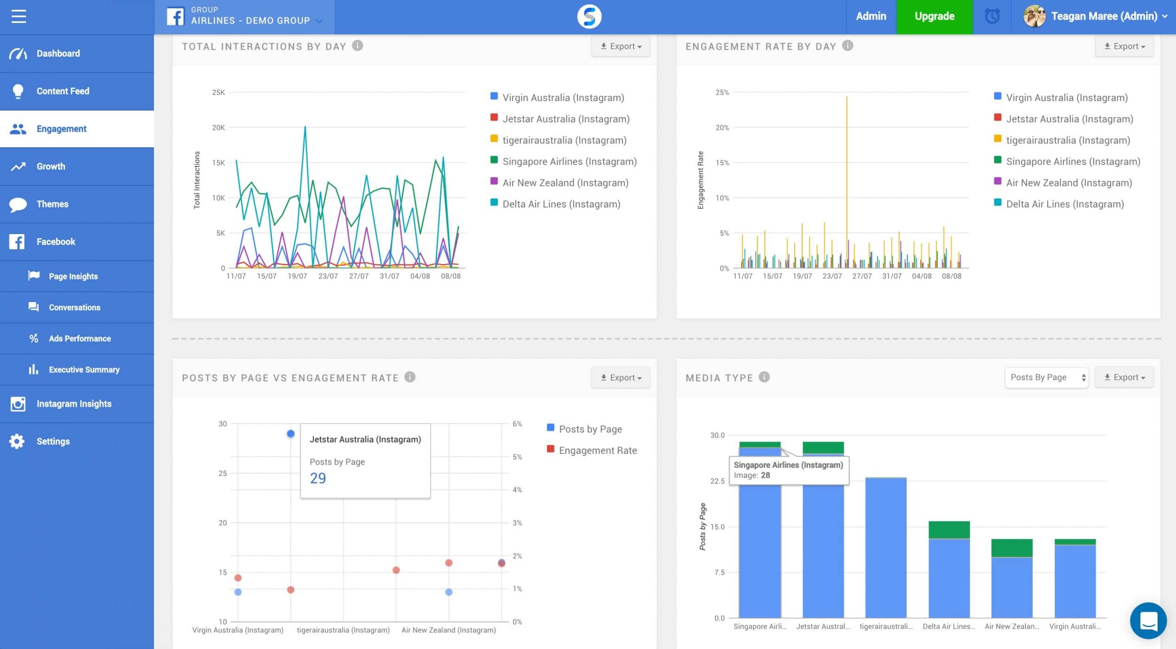Click the Settings gear icon
The width and height of the screenshot is (1176, 649).
point(17,442)
